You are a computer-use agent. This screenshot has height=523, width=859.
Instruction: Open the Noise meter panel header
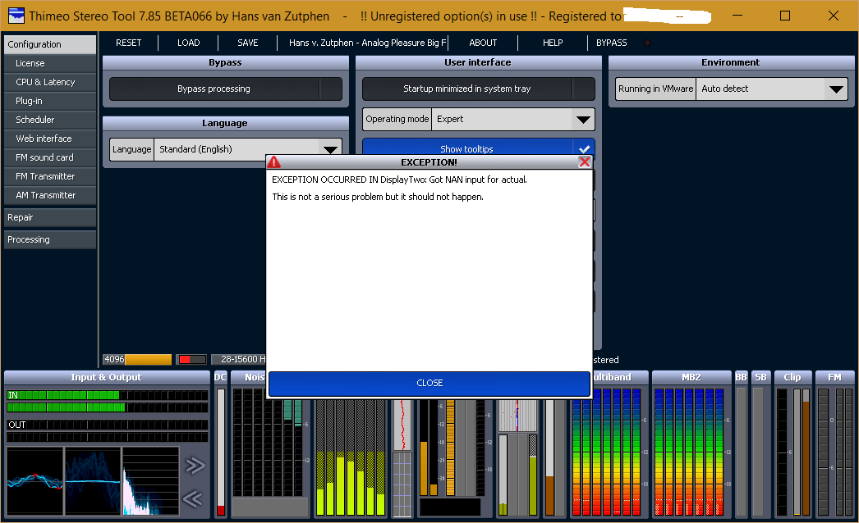tap(248, 377)
